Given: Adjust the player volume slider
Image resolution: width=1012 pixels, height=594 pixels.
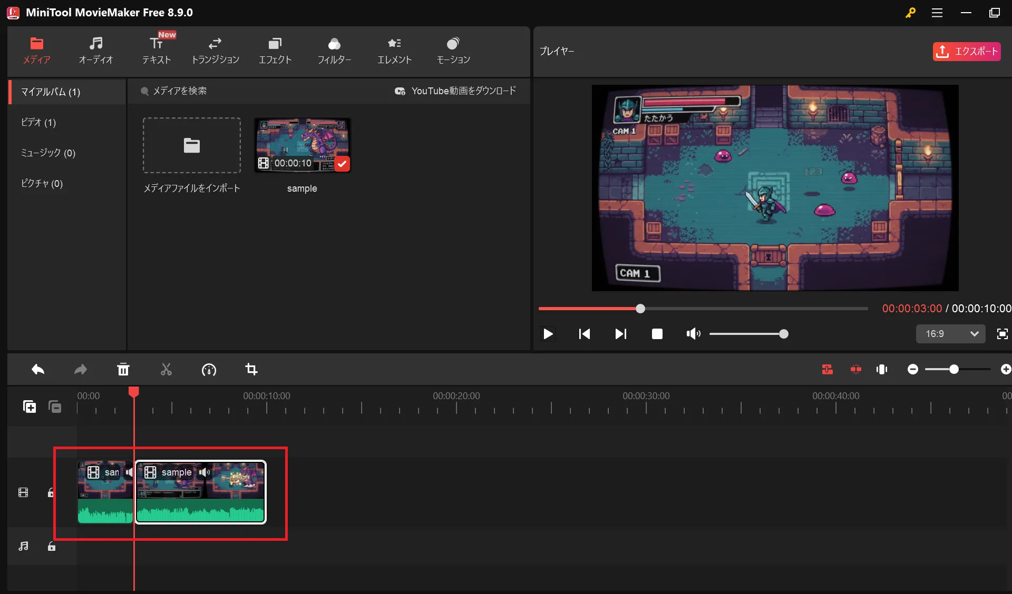Looking at the screenshot, I should [749, 334].
